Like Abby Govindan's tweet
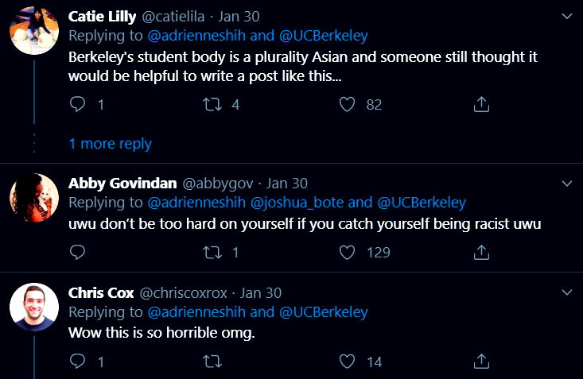 [x=347, y=253]
